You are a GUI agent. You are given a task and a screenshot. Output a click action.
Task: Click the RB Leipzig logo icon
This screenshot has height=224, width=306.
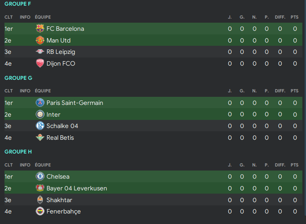[40, 52]
